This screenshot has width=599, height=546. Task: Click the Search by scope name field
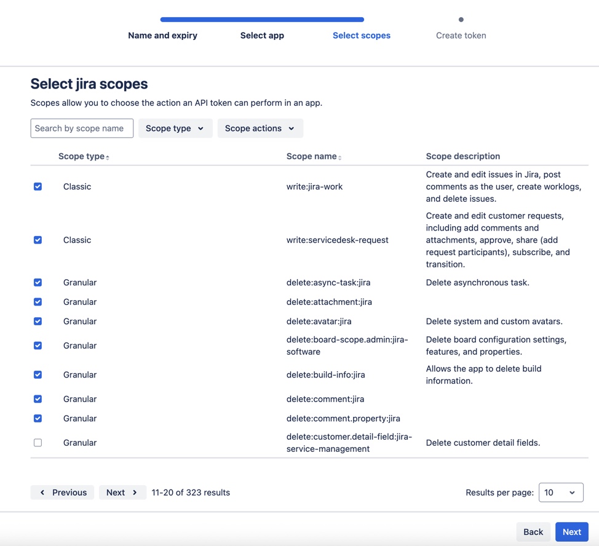click(82, 129)
